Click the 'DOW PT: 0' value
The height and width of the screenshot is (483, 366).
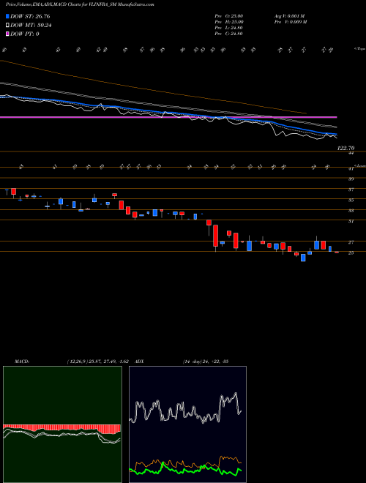click(25, 34)
